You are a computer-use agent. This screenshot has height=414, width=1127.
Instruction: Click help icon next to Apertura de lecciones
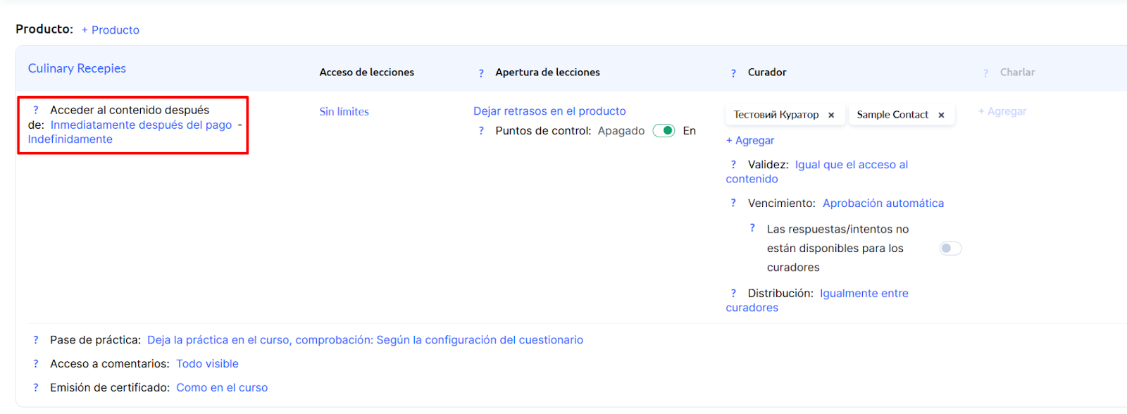(x=481, y=73)
